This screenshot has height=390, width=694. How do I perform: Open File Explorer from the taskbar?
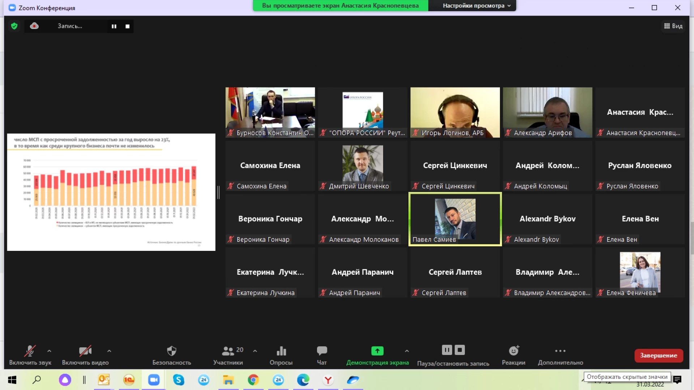click(228, 380)
